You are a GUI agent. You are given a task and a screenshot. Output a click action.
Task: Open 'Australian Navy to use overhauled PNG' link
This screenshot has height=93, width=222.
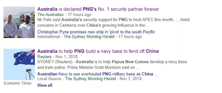click(x=98, y=74)
